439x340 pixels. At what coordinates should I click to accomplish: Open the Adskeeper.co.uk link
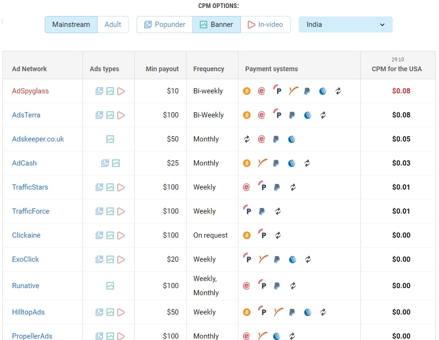(38, 139)
